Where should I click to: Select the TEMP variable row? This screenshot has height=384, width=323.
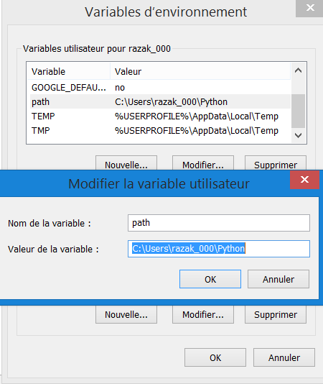coord(160,116)
